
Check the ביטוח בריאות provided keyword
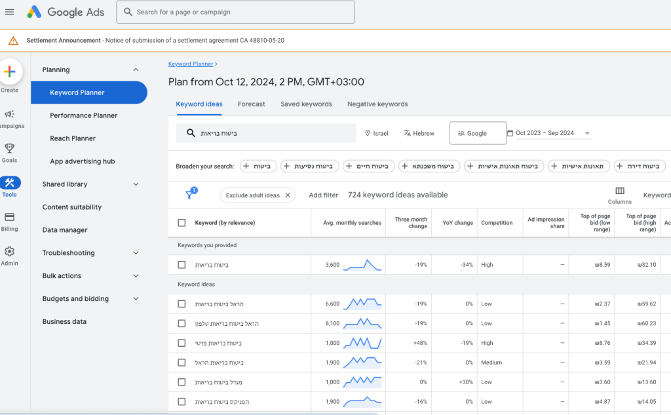click(x=182, y=265)
